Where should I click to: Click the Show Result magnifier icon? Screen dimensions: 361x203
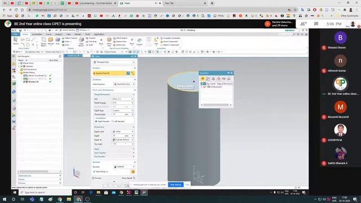click(134, 178)
